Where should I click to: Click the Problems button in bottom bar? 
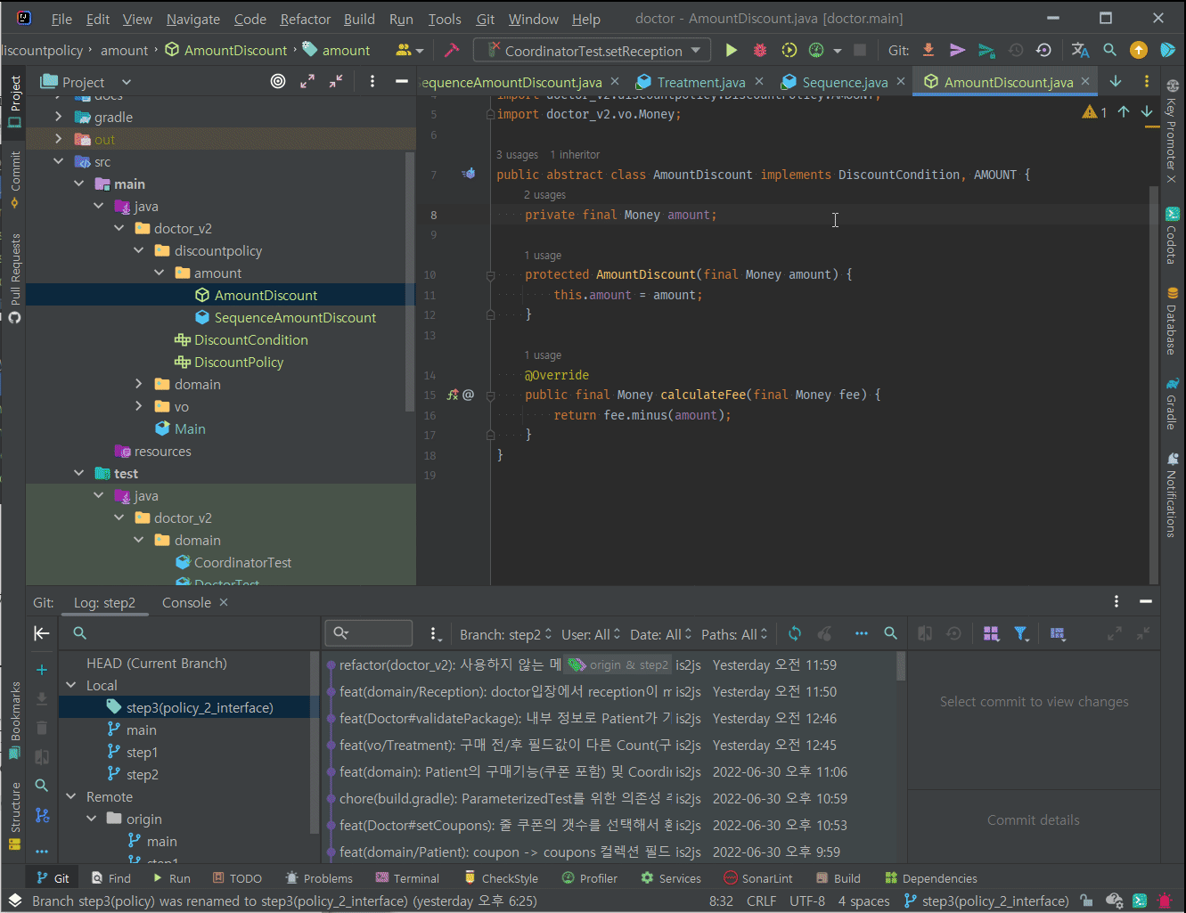coord(319,878)
